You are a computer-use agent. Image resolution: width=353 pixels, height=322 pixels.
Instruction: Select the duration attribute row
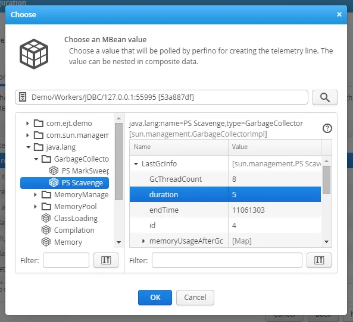(x=225, y=195)
